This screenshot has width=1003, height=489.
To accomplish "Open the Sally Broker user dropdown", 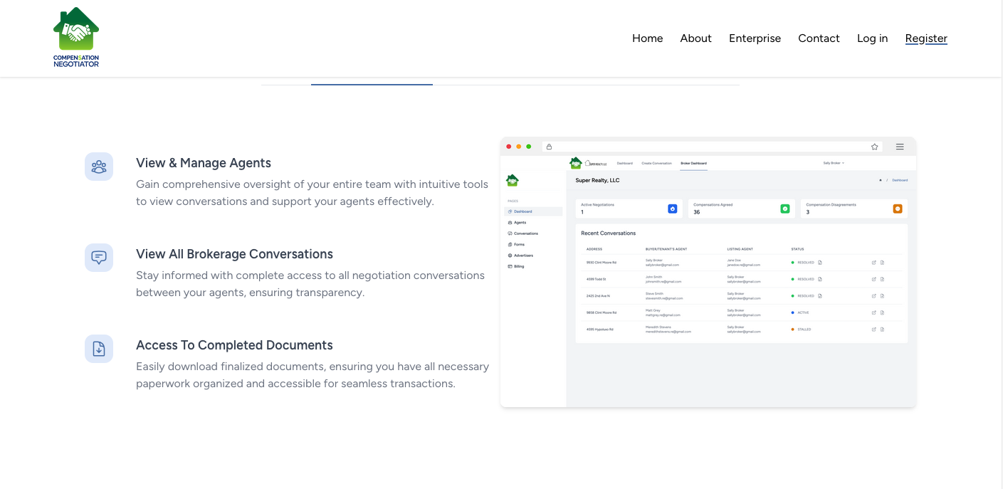I will [834, 163].
